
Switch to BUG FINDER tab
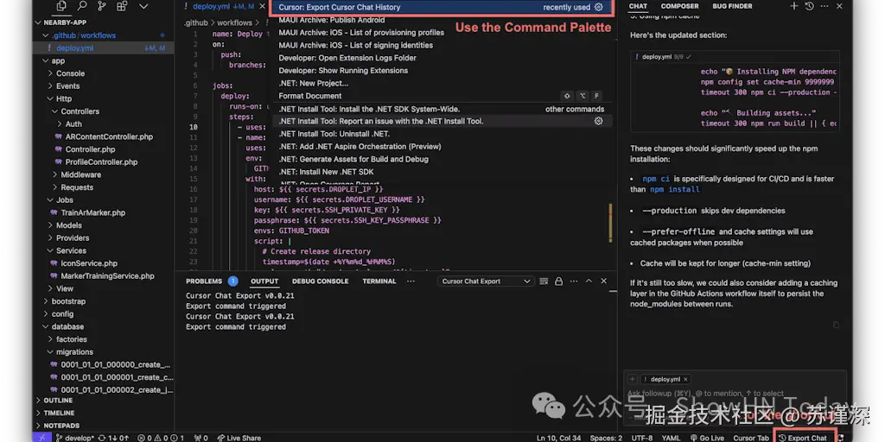(x=732, y=6)
